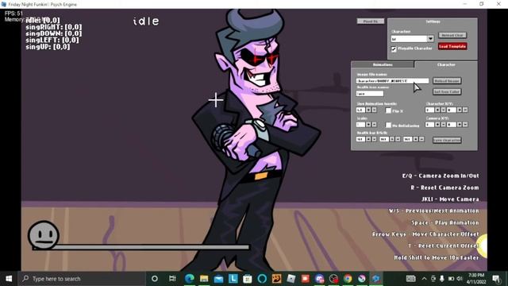Decrease Sing Animation length with minus stepper
Screen dimensions: 508x286
pos(374,110)
